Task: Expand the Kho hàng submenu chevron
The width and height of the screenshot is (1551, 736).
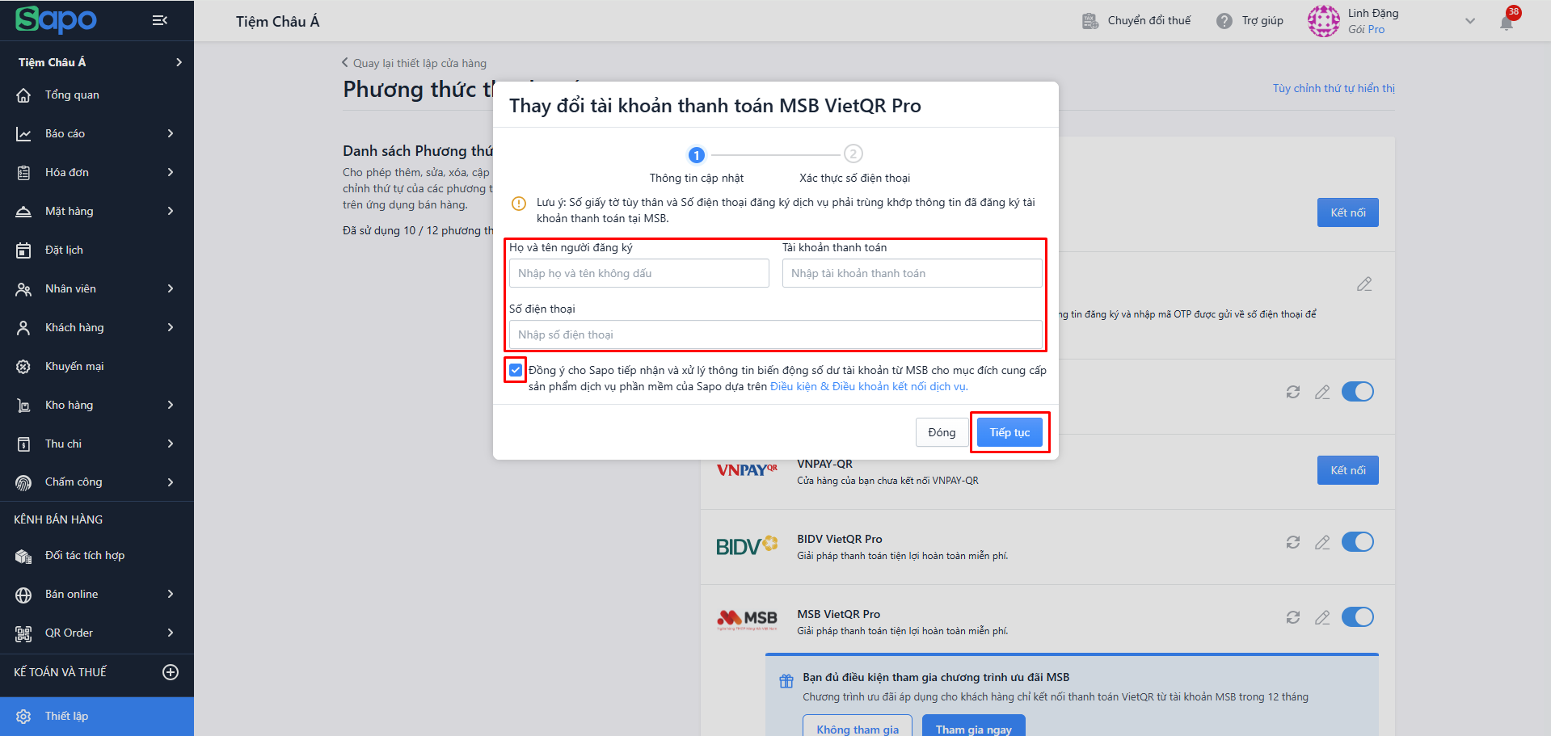Action: [171, 405]
